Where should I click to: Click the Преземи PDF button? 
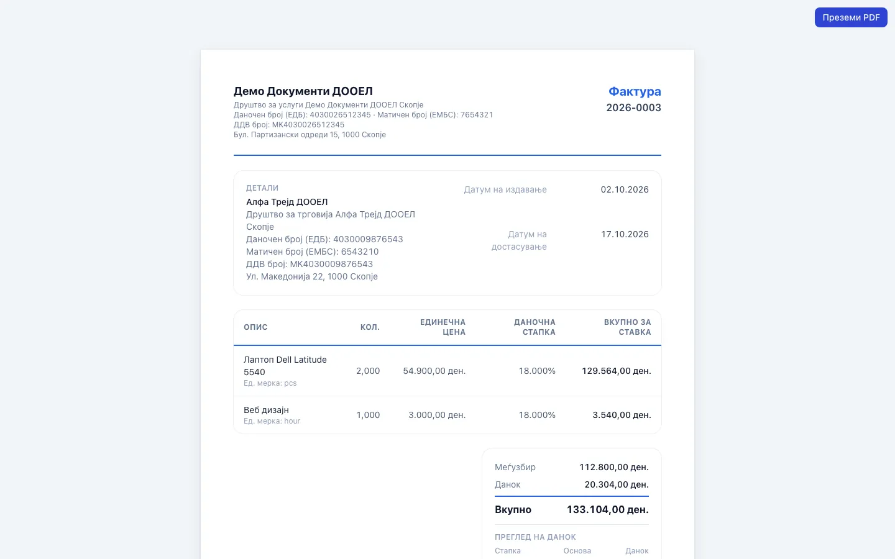pyautogui.click(x=851, y=17)
